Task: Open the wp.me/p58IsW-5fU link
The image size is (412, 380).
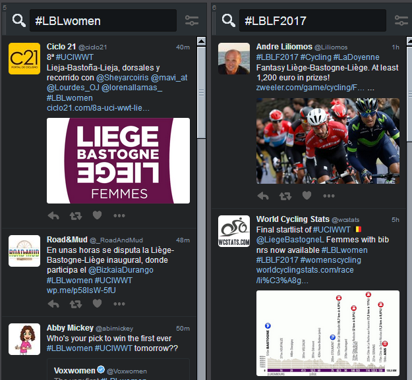Action: click(81, 290)
